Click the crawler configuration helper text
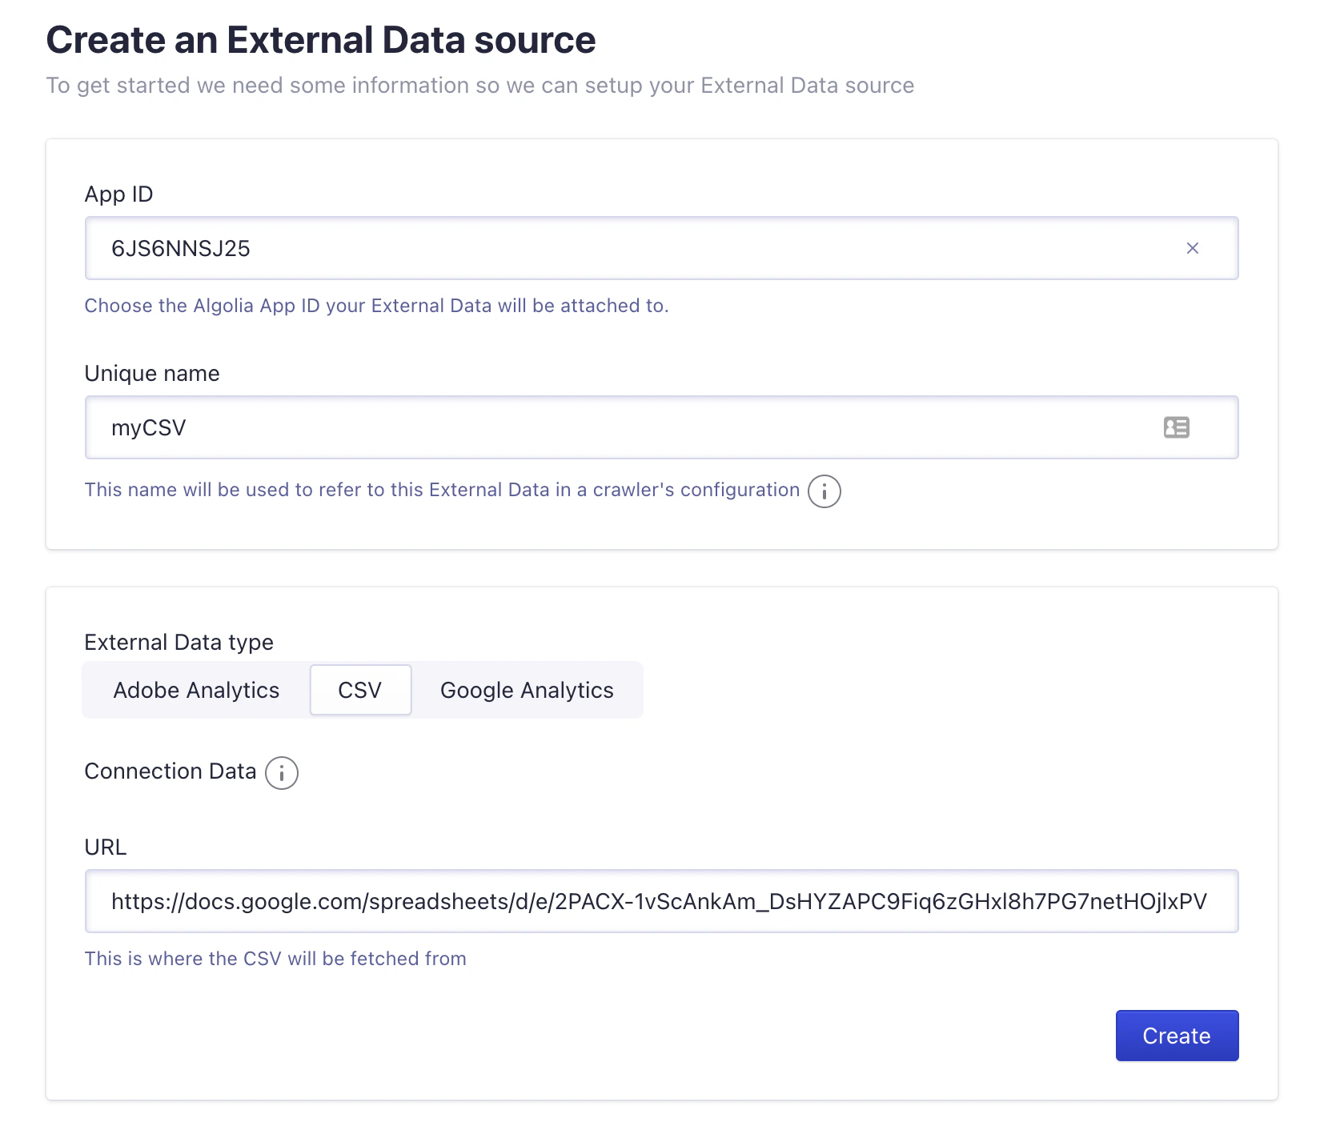The width and height of the screenshot is (1332, 1146). click(x=440, y=490)
